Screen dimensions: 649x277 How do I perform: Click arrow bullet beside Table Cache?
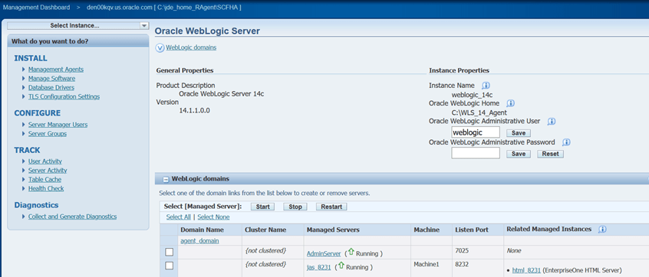(x=24, y=180)
